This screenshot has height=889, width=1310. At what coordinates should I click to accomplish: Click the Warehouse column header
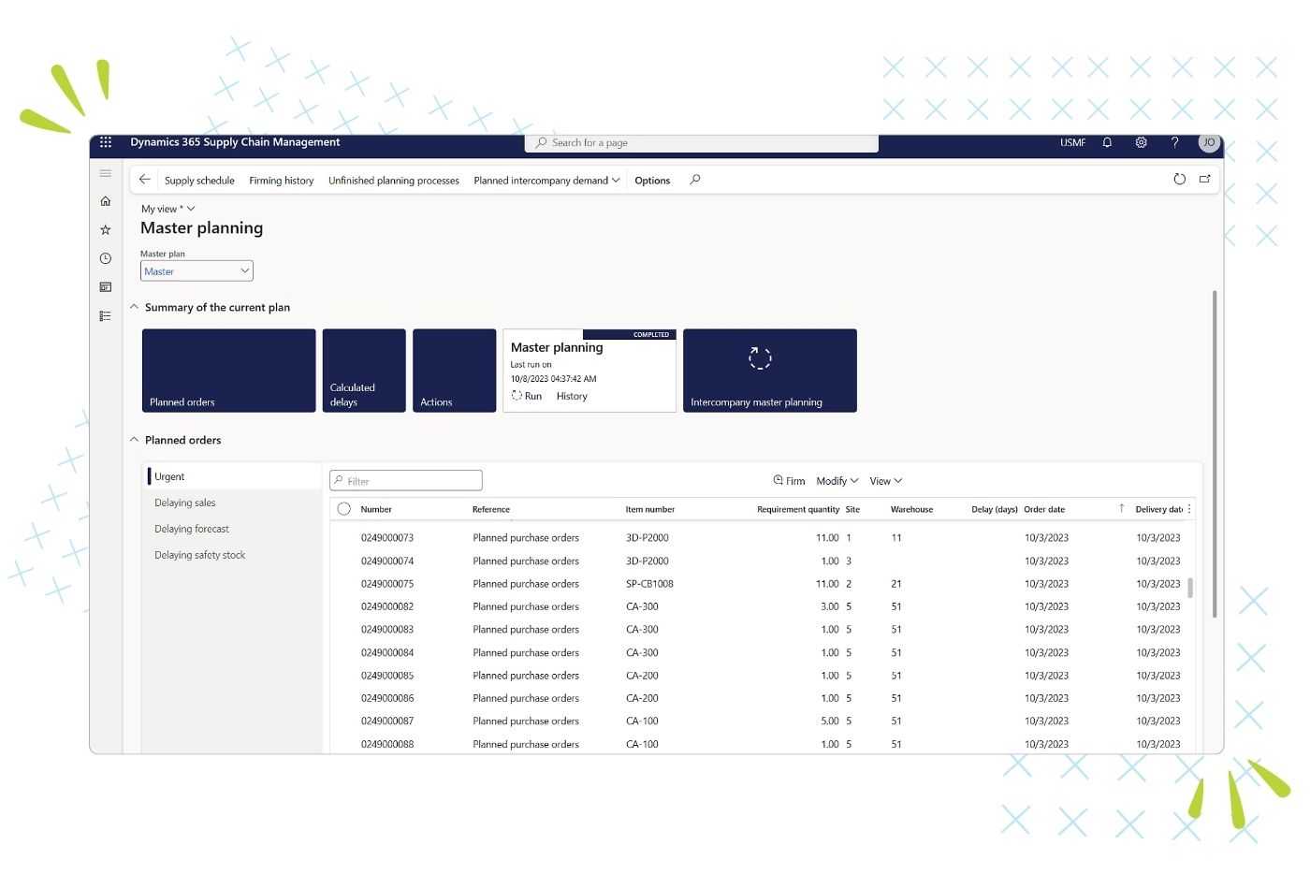tap(911, 509)
